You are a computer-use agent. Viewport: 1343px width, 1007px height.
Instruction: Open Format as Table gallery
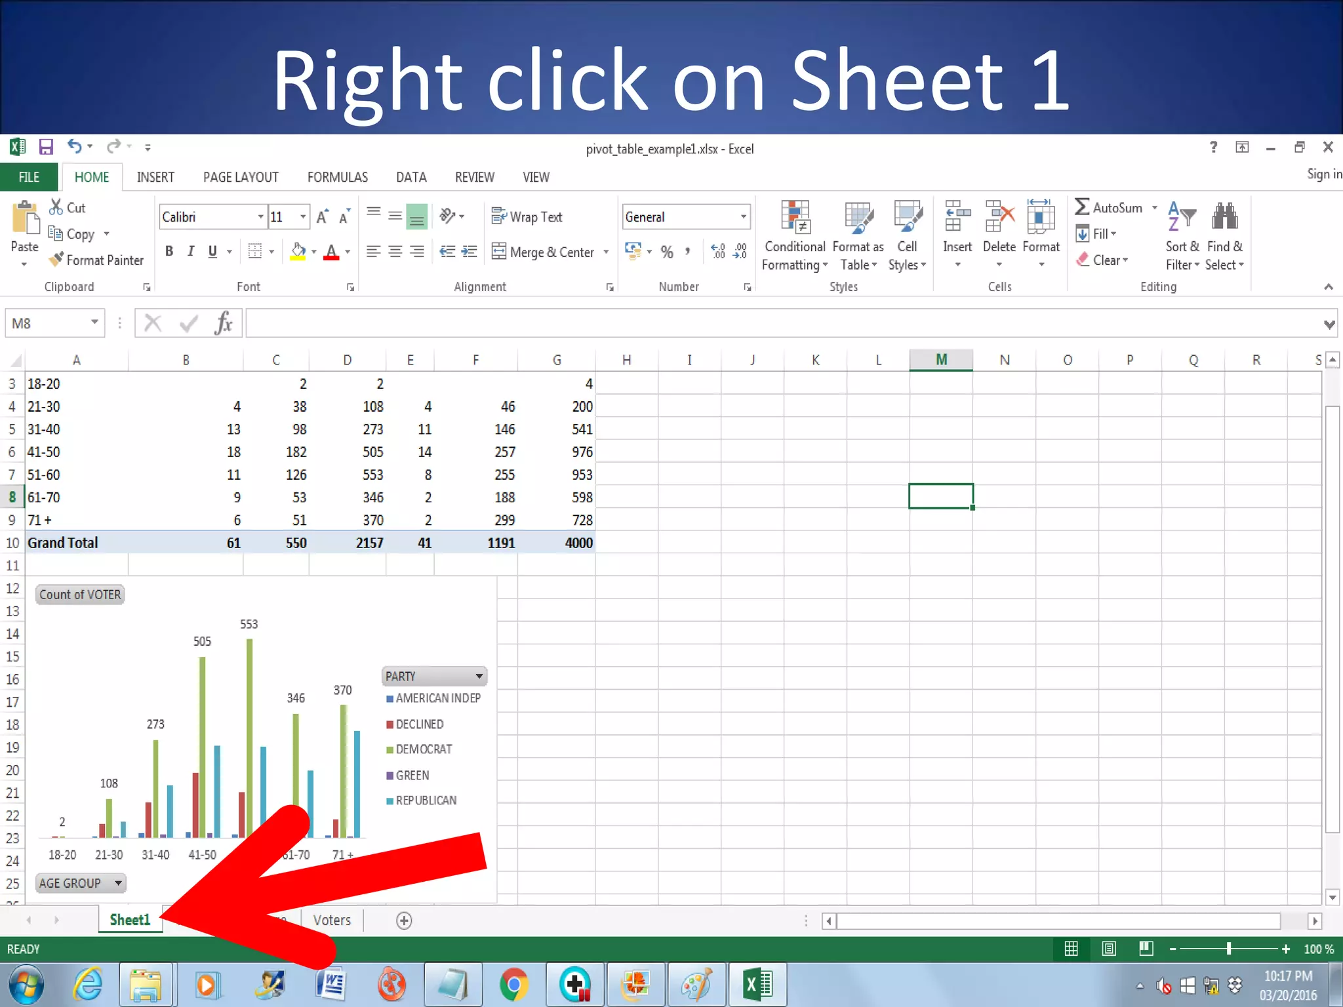tap(858, 236)
